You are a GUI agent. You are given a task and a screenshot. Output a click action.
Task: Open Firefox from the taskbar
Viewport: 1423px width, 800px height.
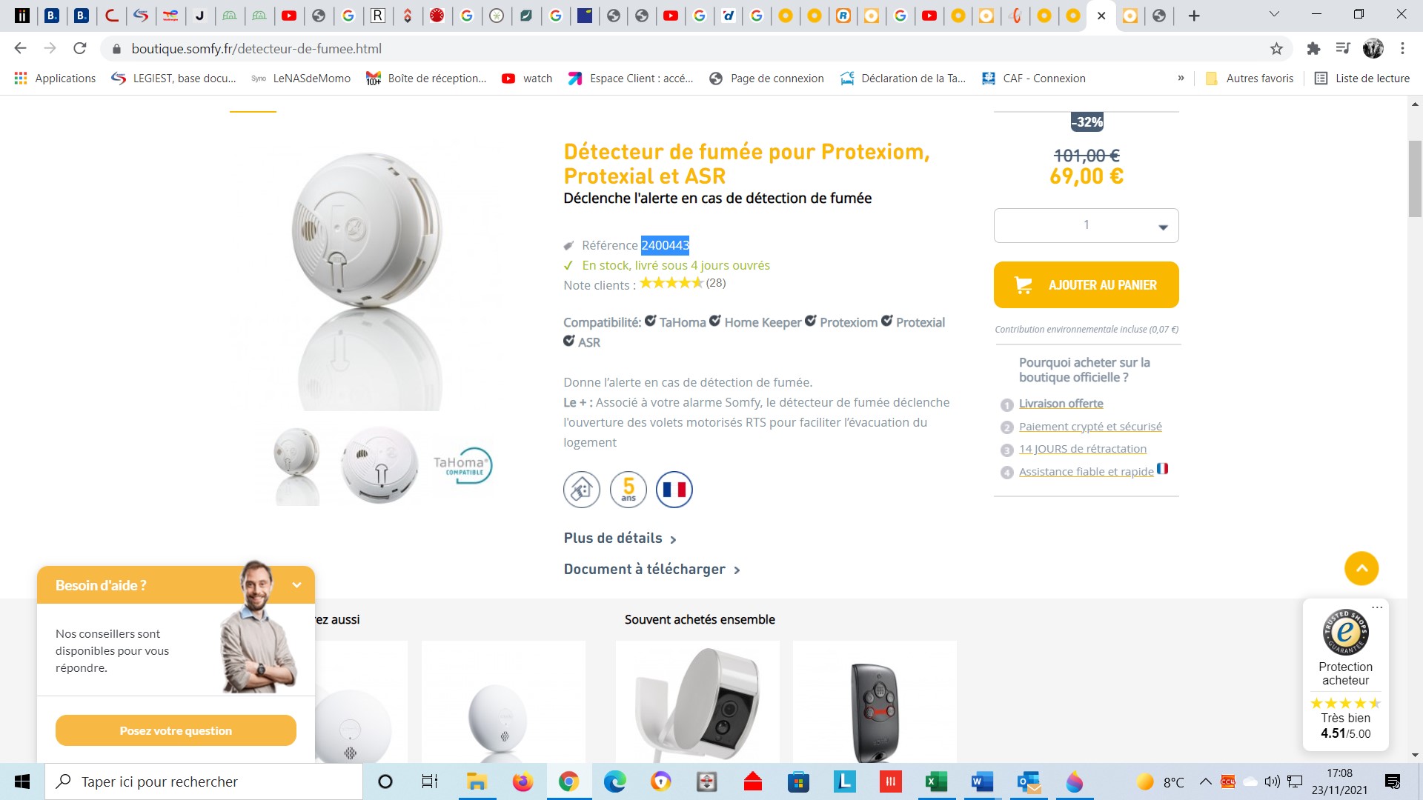click(523, 781)
